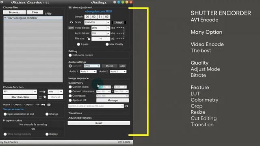Clear the file list
260x146 pixels.
tap(35, 13)
